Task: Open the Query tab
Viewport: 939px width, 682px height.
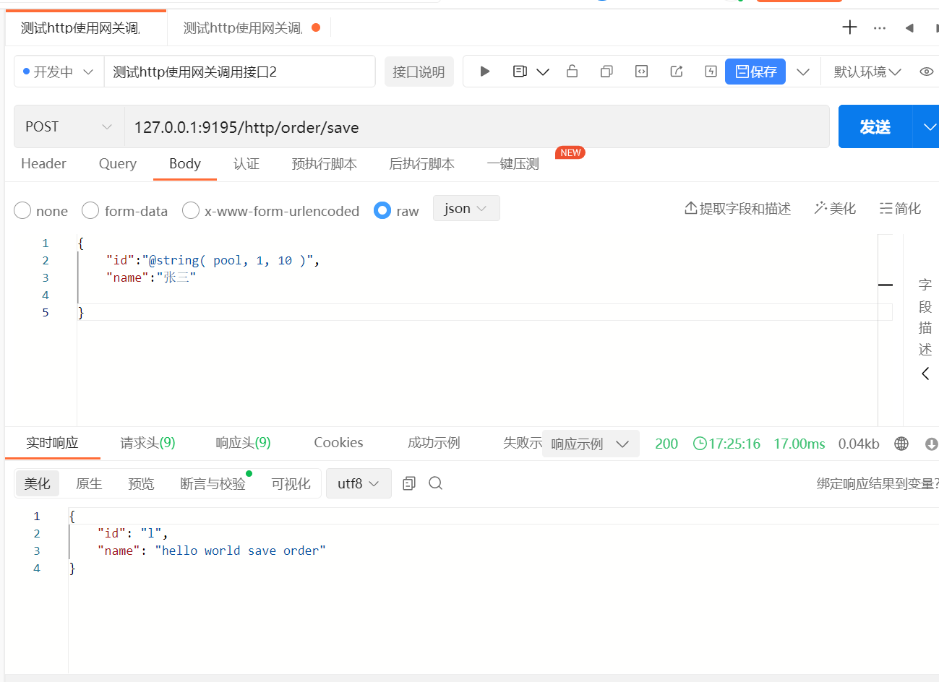Action: 117,164
